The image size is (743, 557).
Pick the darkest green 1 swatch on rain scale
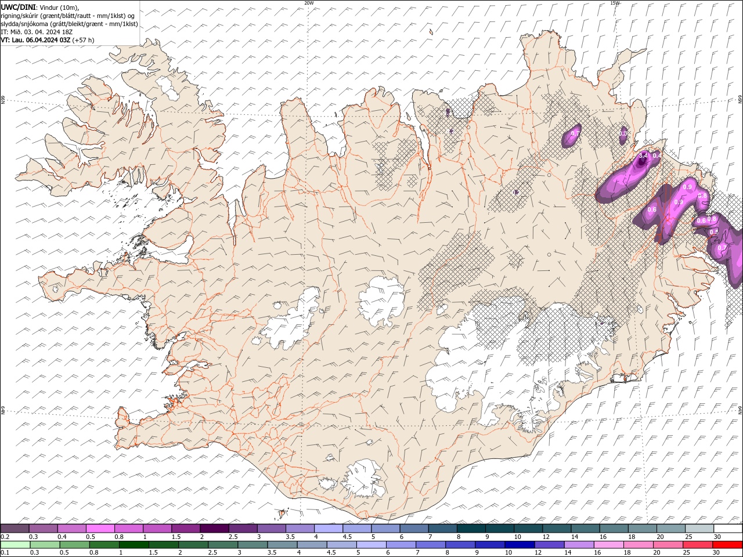pyautogui.click(x=134, y=545)
